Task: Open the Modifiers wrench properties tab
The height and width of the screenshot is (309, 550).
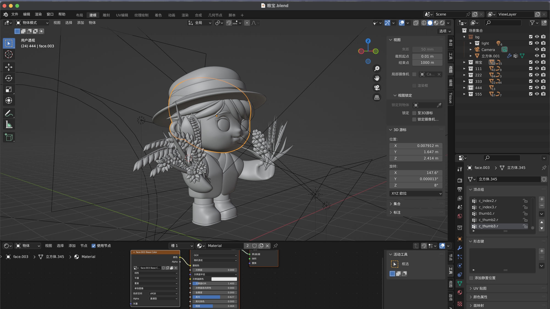Action: (460, 248)
